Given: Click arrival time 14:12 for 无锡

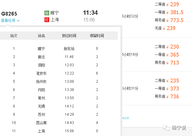Looking at the screenshot, I should click(x=69, y=106).
